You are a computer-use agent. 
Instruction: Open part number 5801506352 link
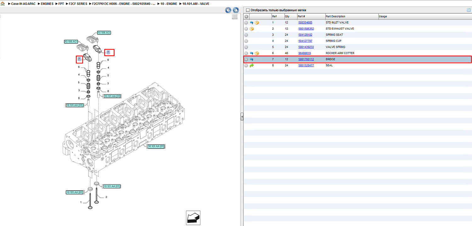(x=306, y=29)
